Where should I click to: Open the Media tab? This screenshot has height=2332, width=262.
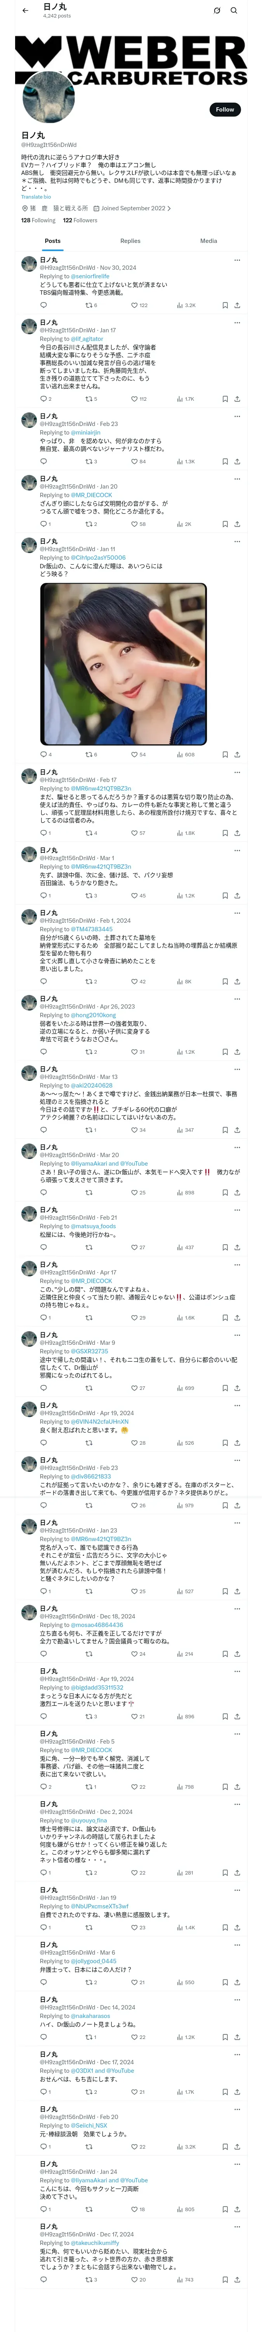209,241
